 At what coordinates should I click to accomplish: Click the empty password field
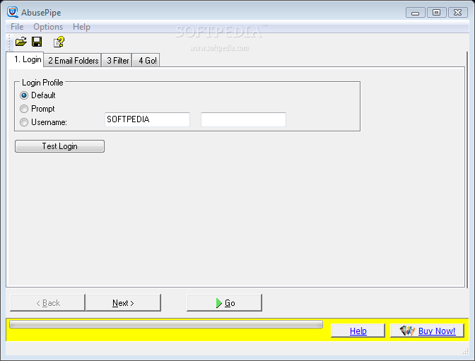(x=244, y=119)
